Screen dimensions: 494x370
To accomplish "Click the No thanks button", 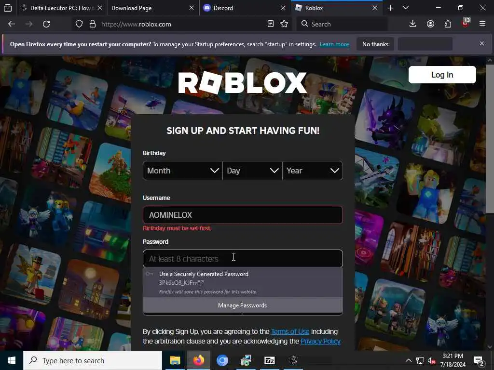I will click(375, 44).
